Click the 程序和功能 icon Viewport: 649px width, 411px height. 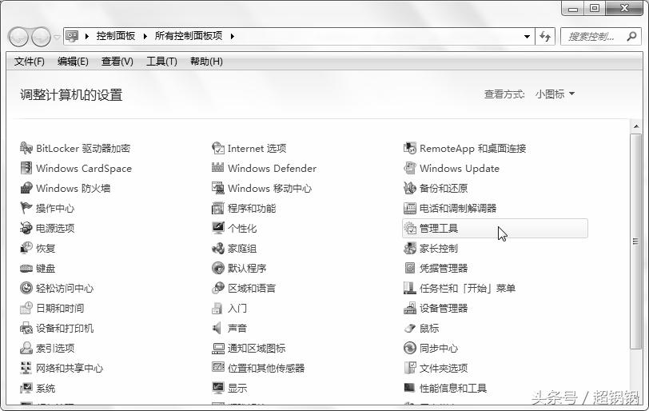click(217, 208)
